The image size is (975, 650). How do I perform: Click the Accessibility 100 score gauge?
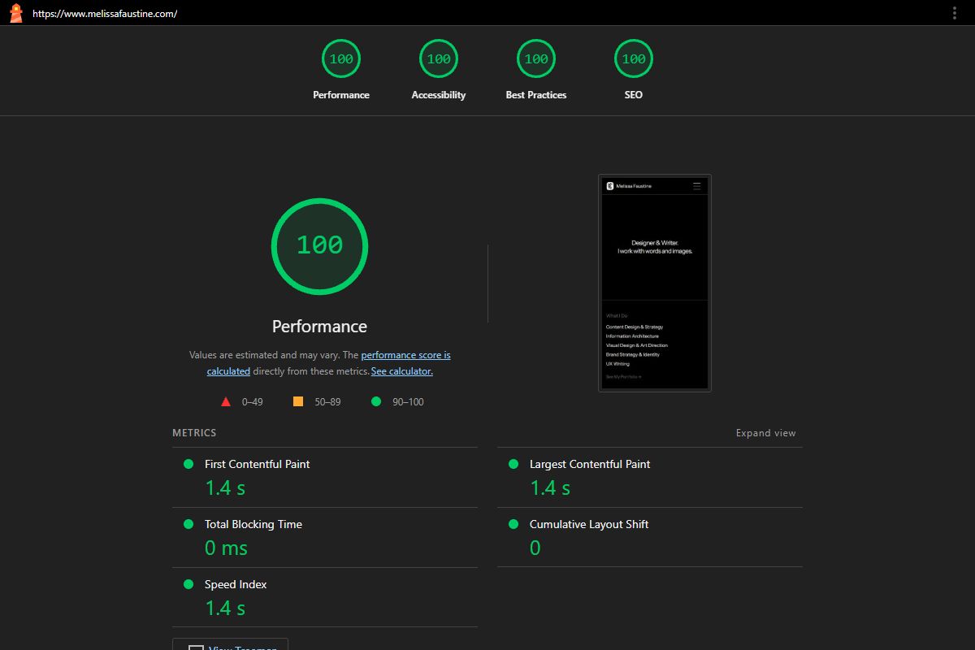tap(439, 59)
